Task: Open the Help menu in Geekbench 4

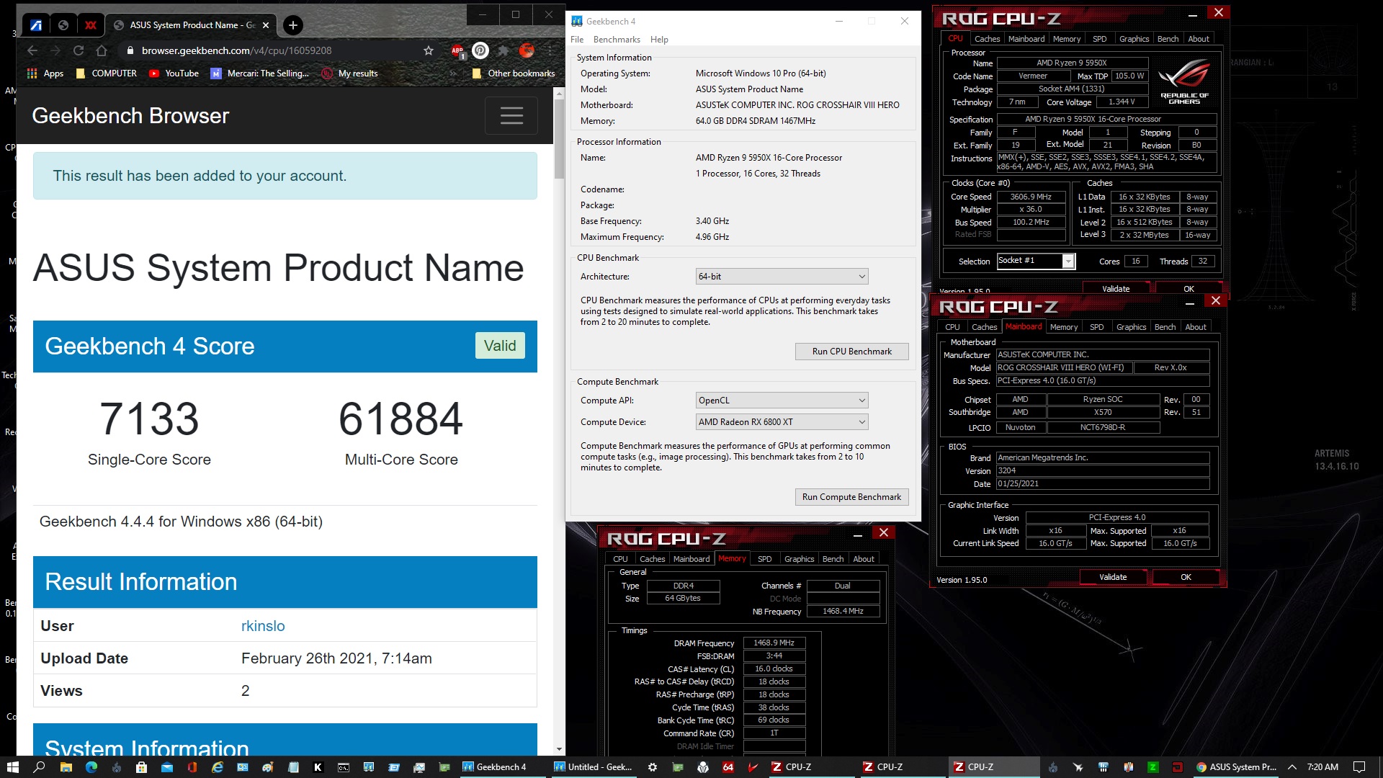Action: (659, 40)
